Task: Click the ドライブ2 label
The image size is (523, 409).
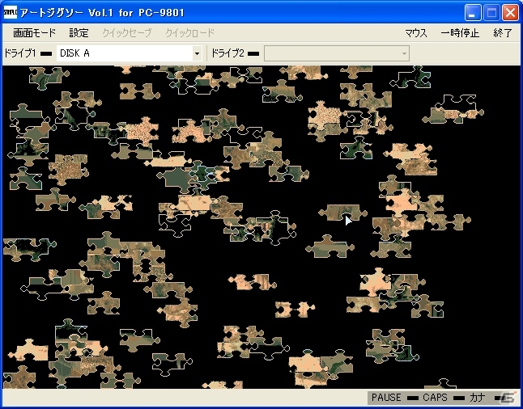Action: pyautogui.click(x=227, y=53)
